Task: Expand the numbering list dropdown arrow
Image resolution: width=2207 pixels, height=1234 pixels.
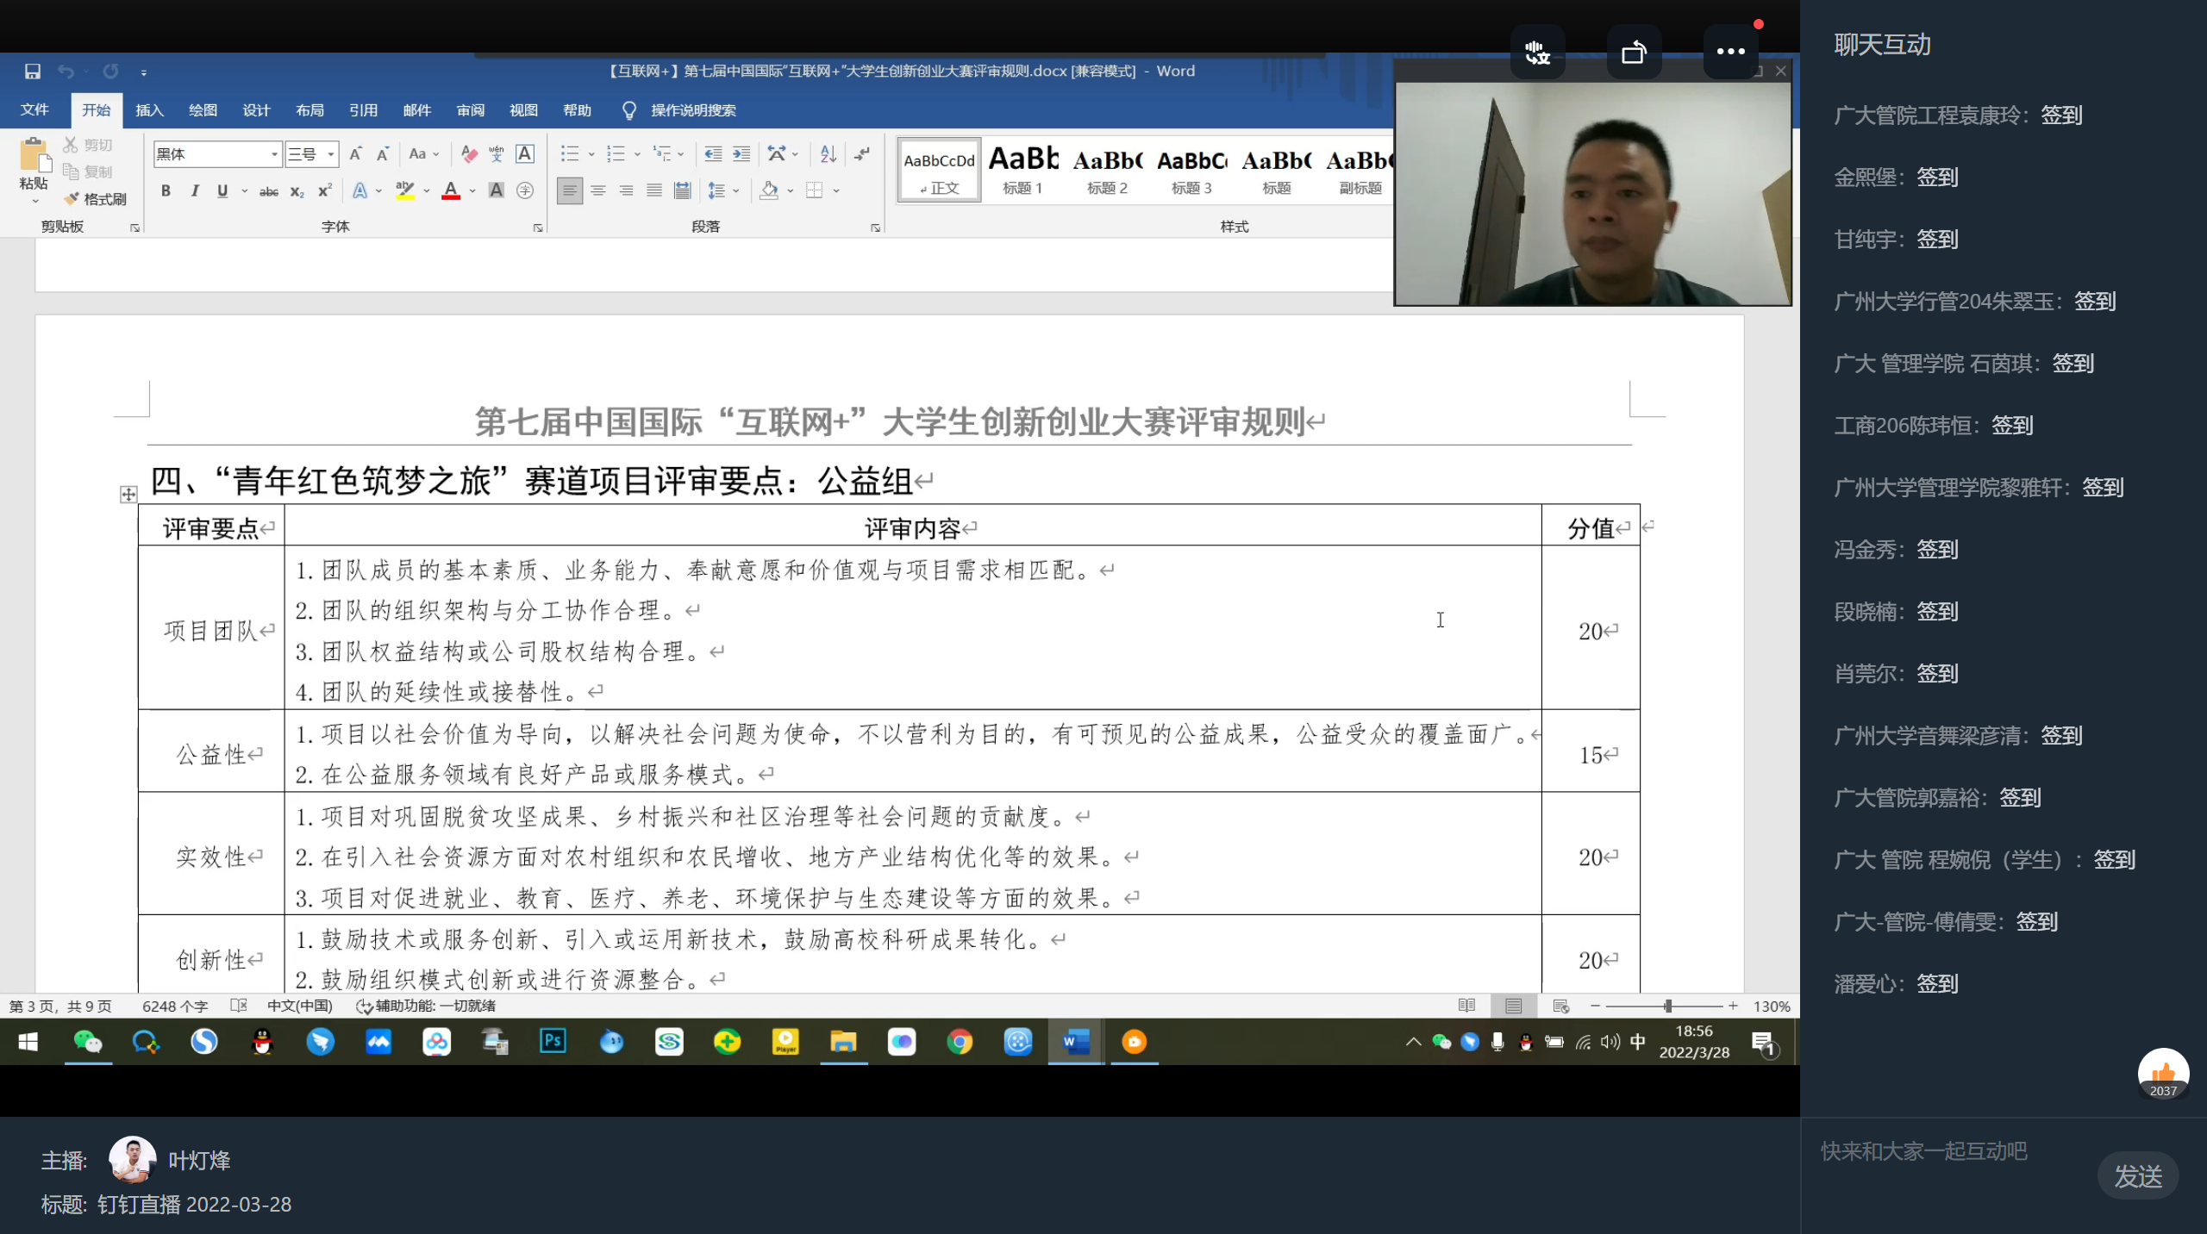Action: 637,154
